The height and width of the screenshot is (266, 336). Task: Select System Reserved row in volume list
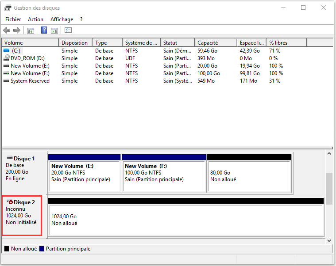pos(30,81)
